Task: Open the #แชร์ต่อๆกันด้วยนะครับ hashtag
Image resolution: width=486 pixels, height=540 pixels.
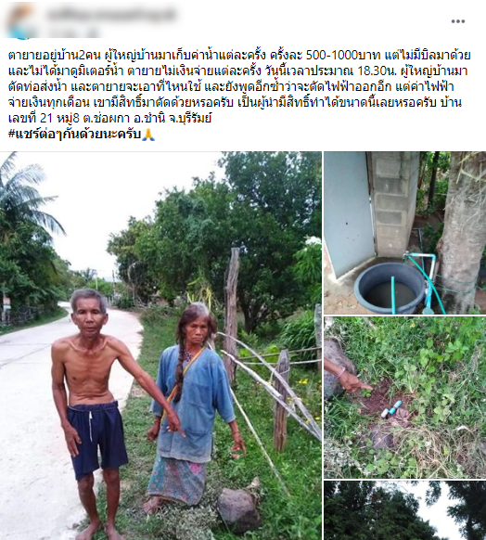Action: coord(75,134)
